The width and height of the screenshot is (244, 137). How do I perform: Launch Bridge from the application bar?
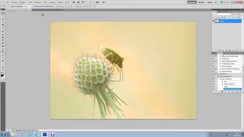point(74,2)
